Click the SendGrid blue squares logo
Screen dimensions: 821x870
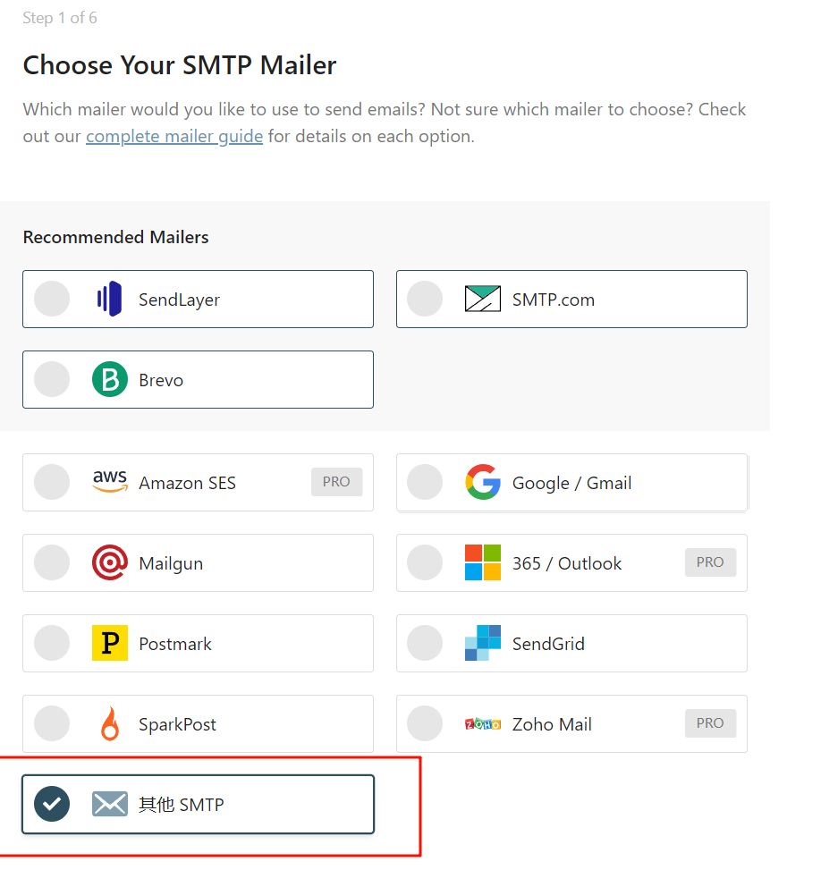[x=483, y=644]
